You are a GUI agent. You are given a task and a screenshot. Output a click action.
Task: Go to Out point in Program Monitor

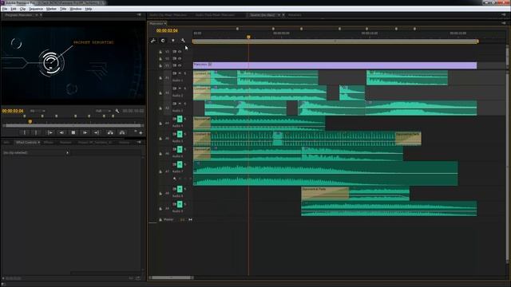(97, 132)
